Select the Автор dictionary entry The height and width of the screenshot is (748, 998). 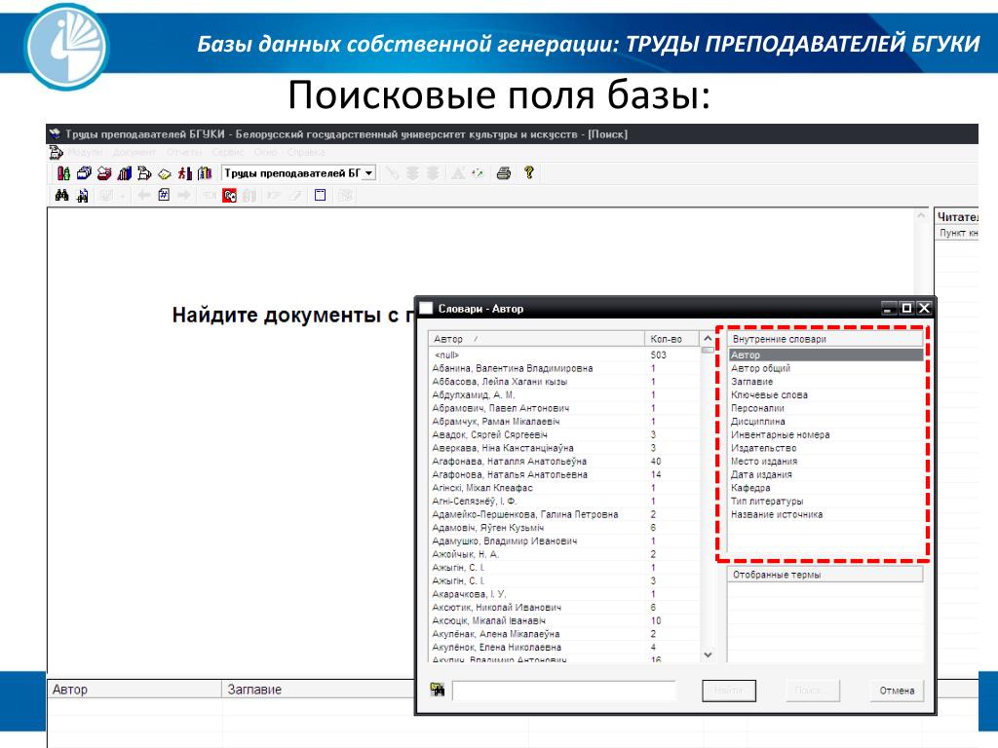(825, 355)
